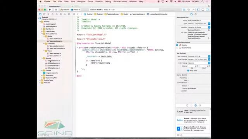Reveal file in Finder arrow next to Full Path

click(208, 38)
